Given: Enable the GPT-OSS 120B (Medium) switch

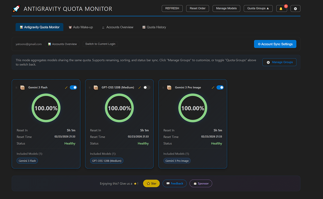Looking at the screenshot, I should (x=147, y=87).
